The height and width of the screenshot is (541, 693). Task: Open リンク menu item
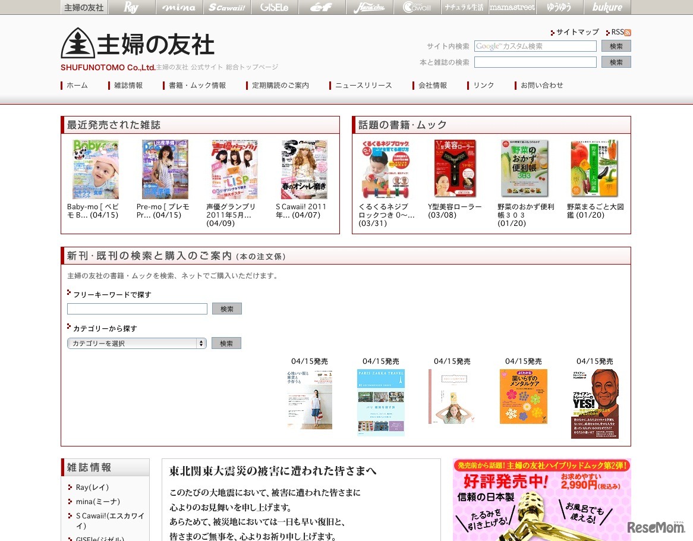tap(484, 85)
